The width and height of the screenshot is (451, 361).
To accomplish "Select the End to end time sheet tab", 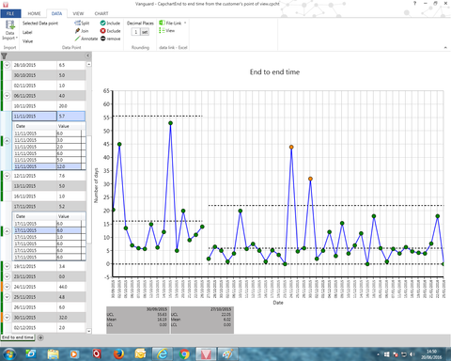I will click(x=18, y=337).
